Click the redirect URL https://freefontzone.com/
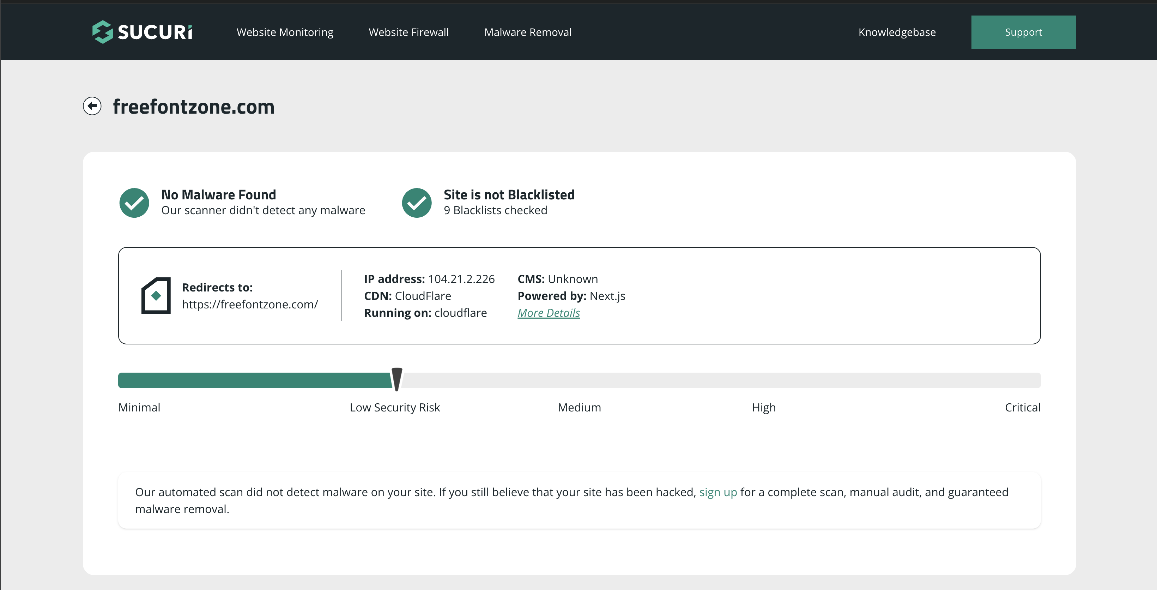Viewport: 1157px width, 590px height. tap(250, 304)
